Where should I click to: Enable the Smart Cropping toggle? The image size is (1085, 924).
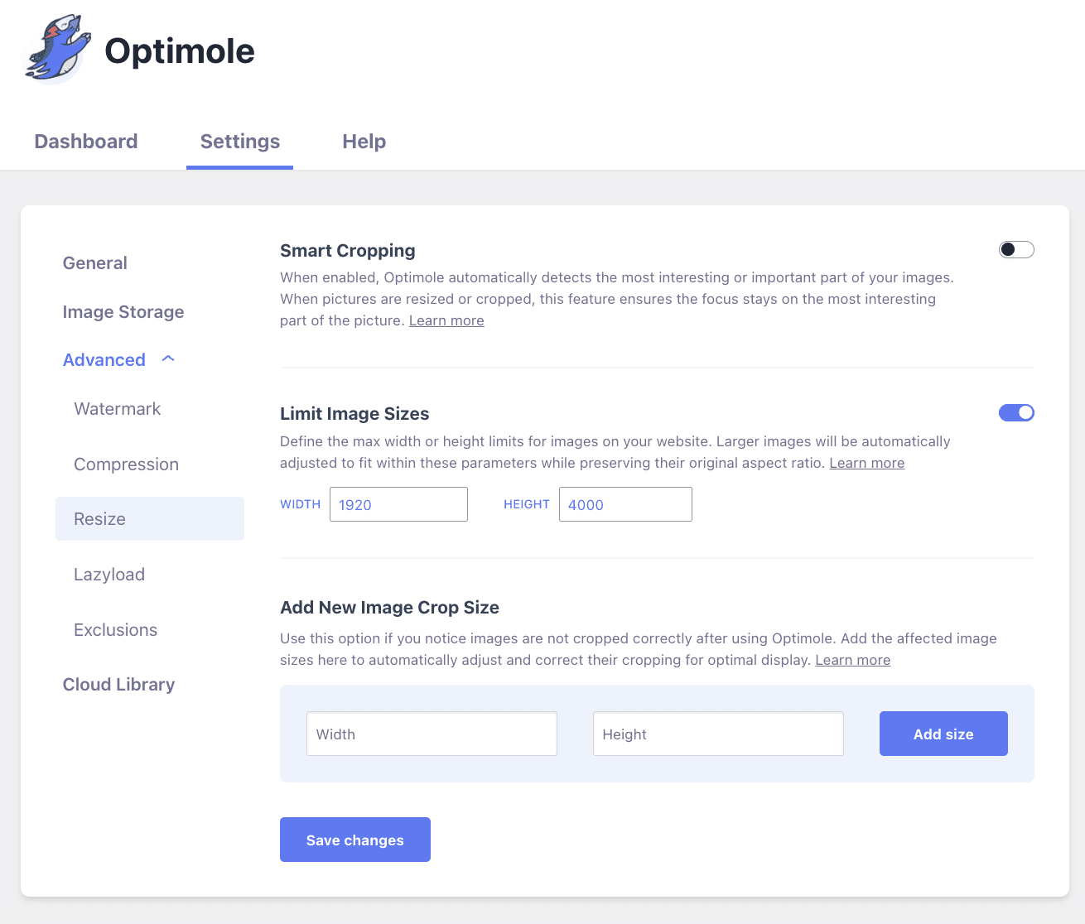[1016, 249]
